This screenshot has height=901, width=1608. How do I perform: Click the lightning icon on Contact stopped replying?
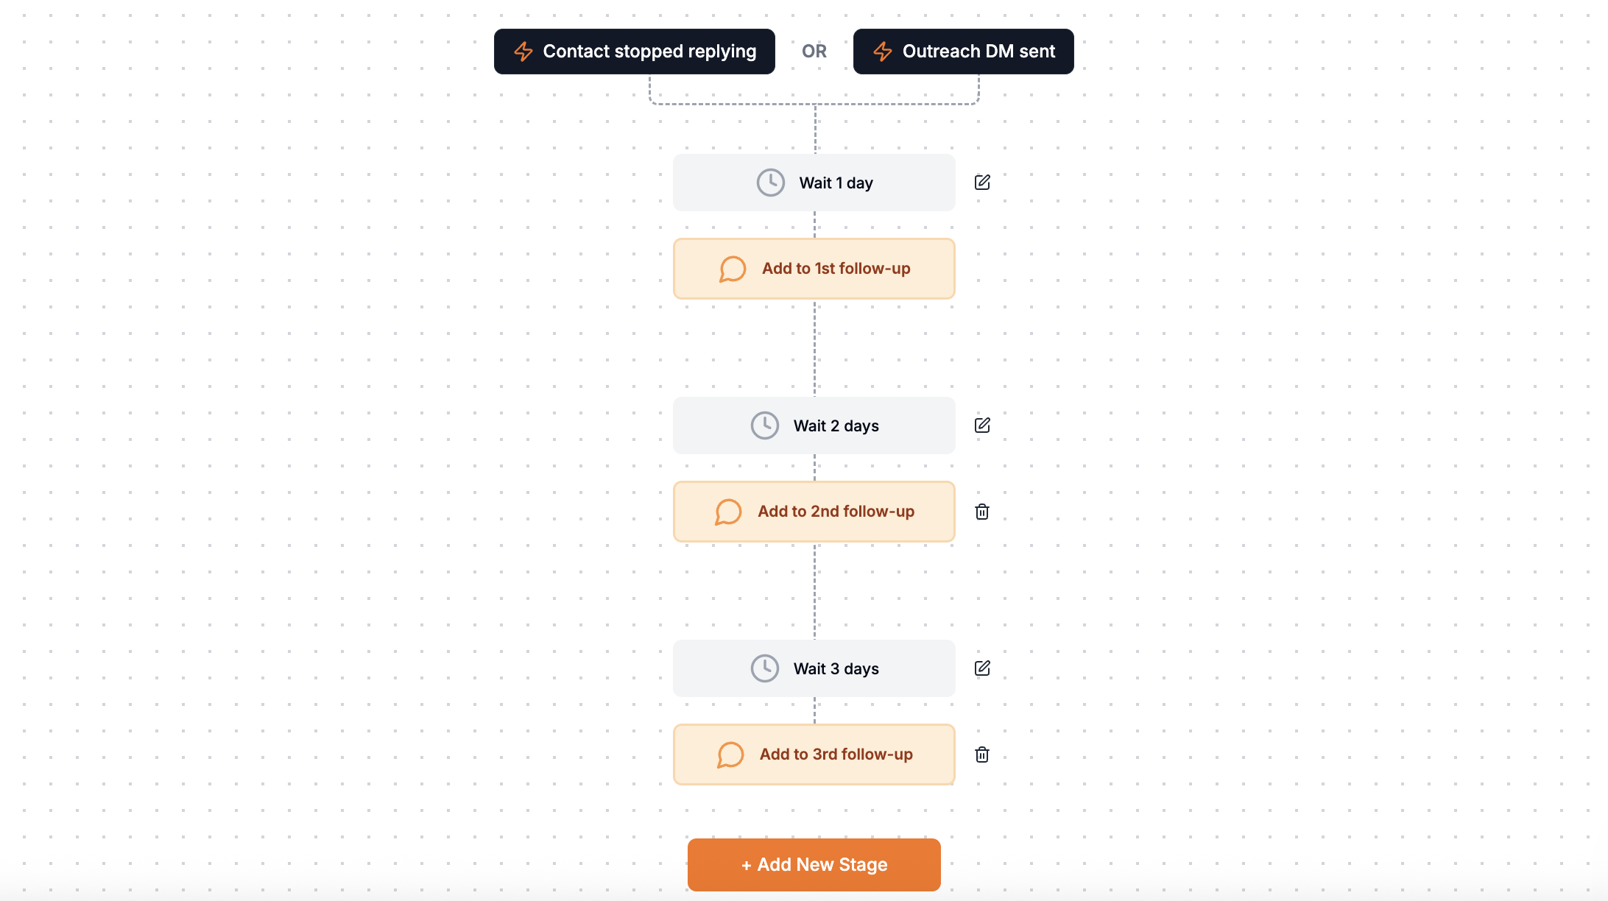tap(523, 51)
